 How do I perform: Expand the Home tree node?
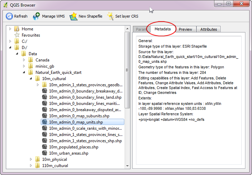click(x=10, y=29)
